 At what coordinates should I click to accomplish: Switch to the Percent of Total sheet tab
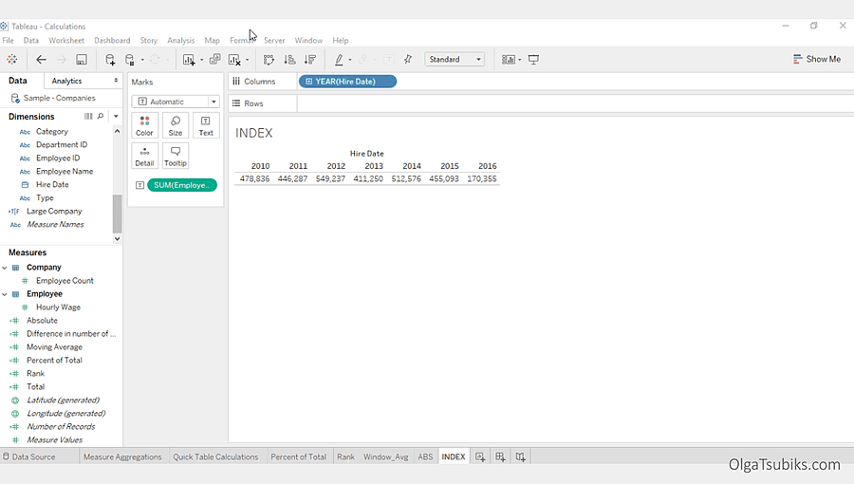click(x=299, y=456)
